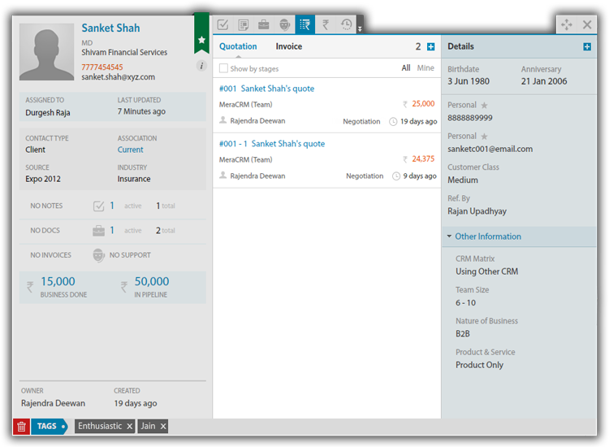The width and height of the screenshot is (609, 447).
Task: Enable the Show by stages checkbox
Action: click(x=224, y=69)
